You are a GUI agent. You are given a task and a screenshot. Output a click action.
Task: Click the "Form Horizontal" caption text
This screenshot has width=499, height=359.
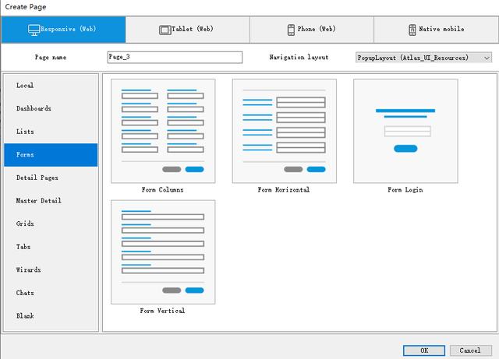tap(284, 190)
